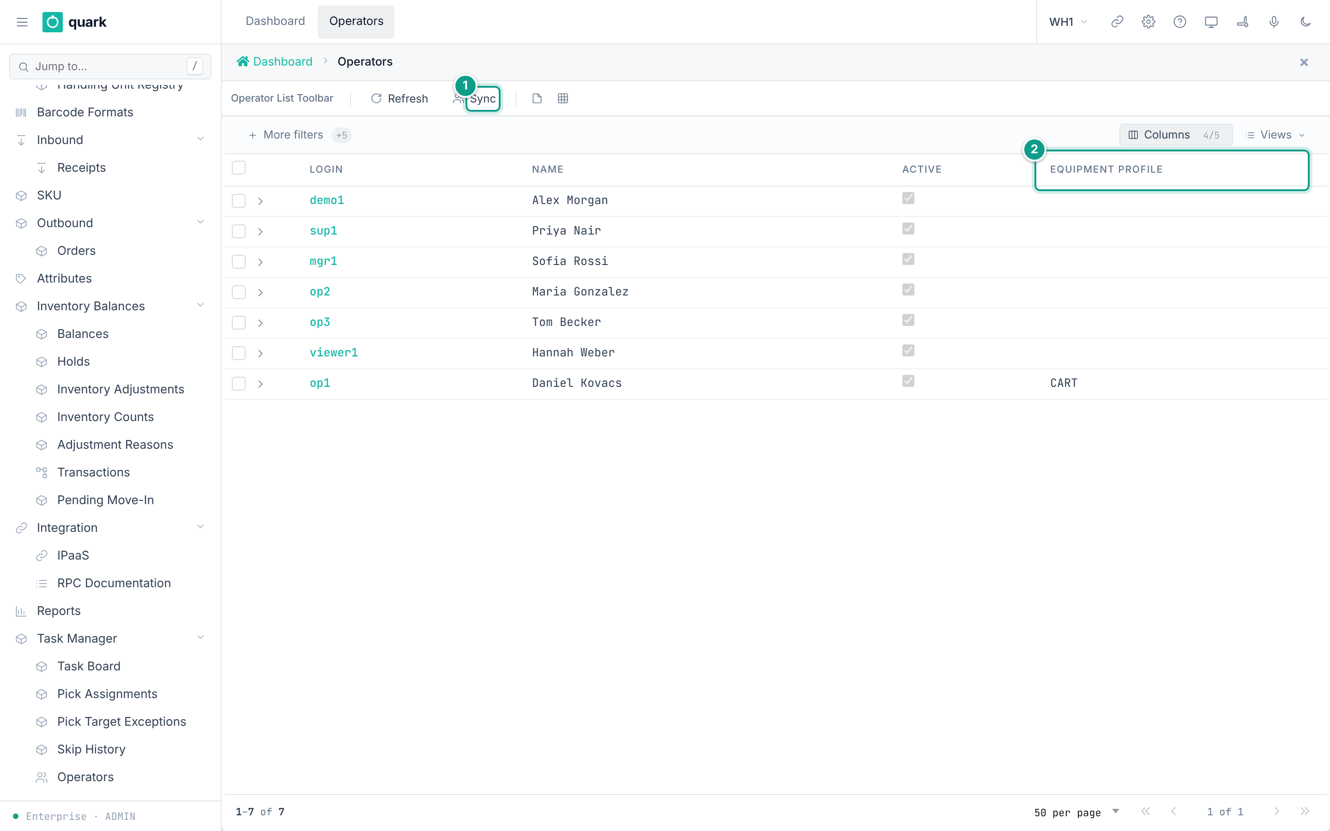Activate the microphone voice icon
This screenshot has height=831, width=1330.
coord(1273,22)
